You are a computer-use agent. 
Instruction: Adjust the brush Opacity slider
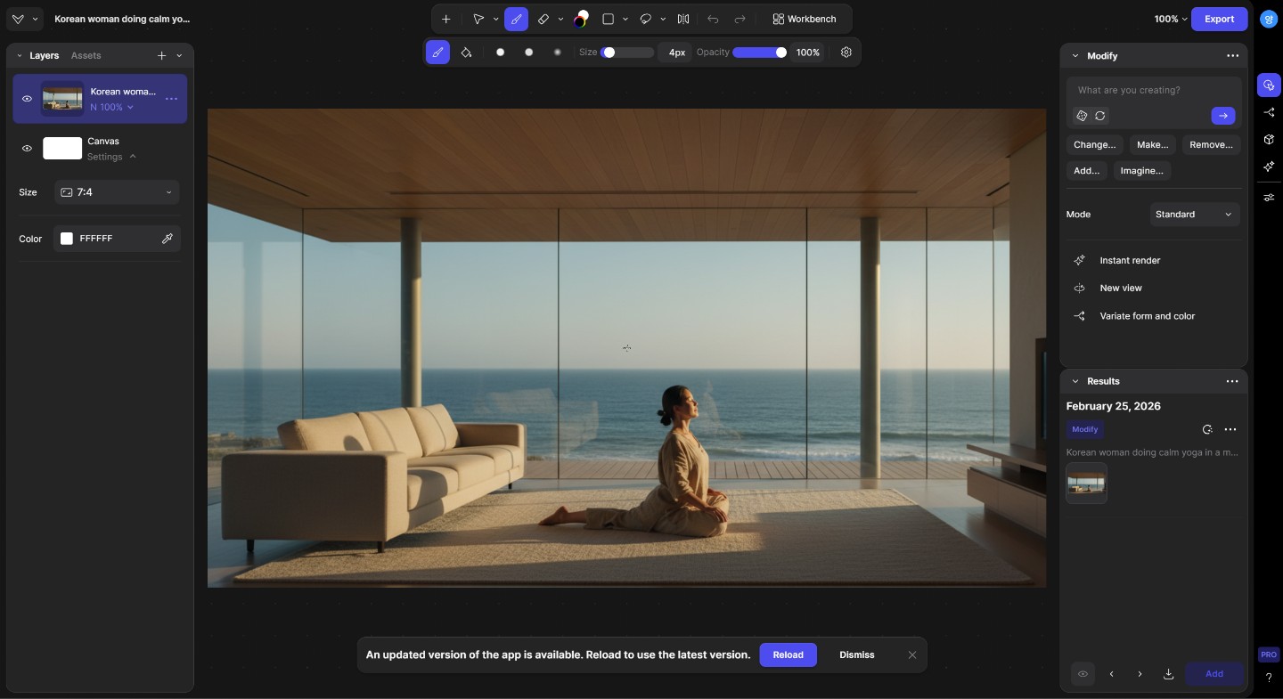pos(759,53)
